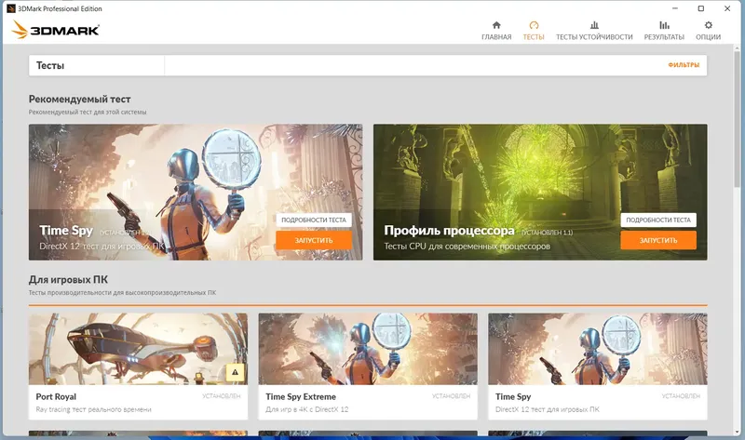The image size is (745, 440).
Task: Click the Time Spy Extreme title text
Action: 301,397
